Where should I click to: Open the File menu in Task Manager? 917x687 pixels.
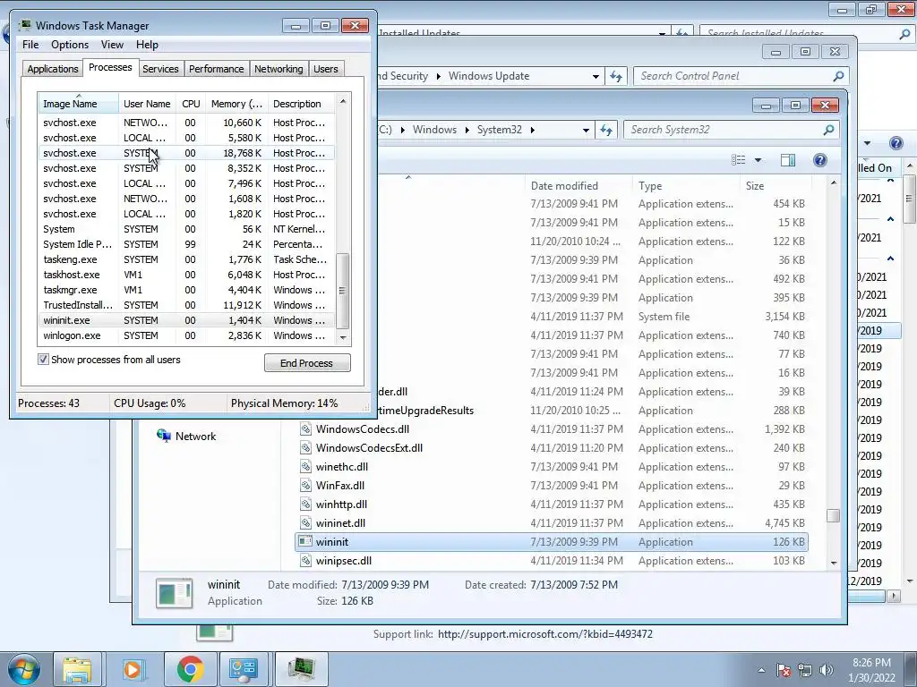[30, 45]
